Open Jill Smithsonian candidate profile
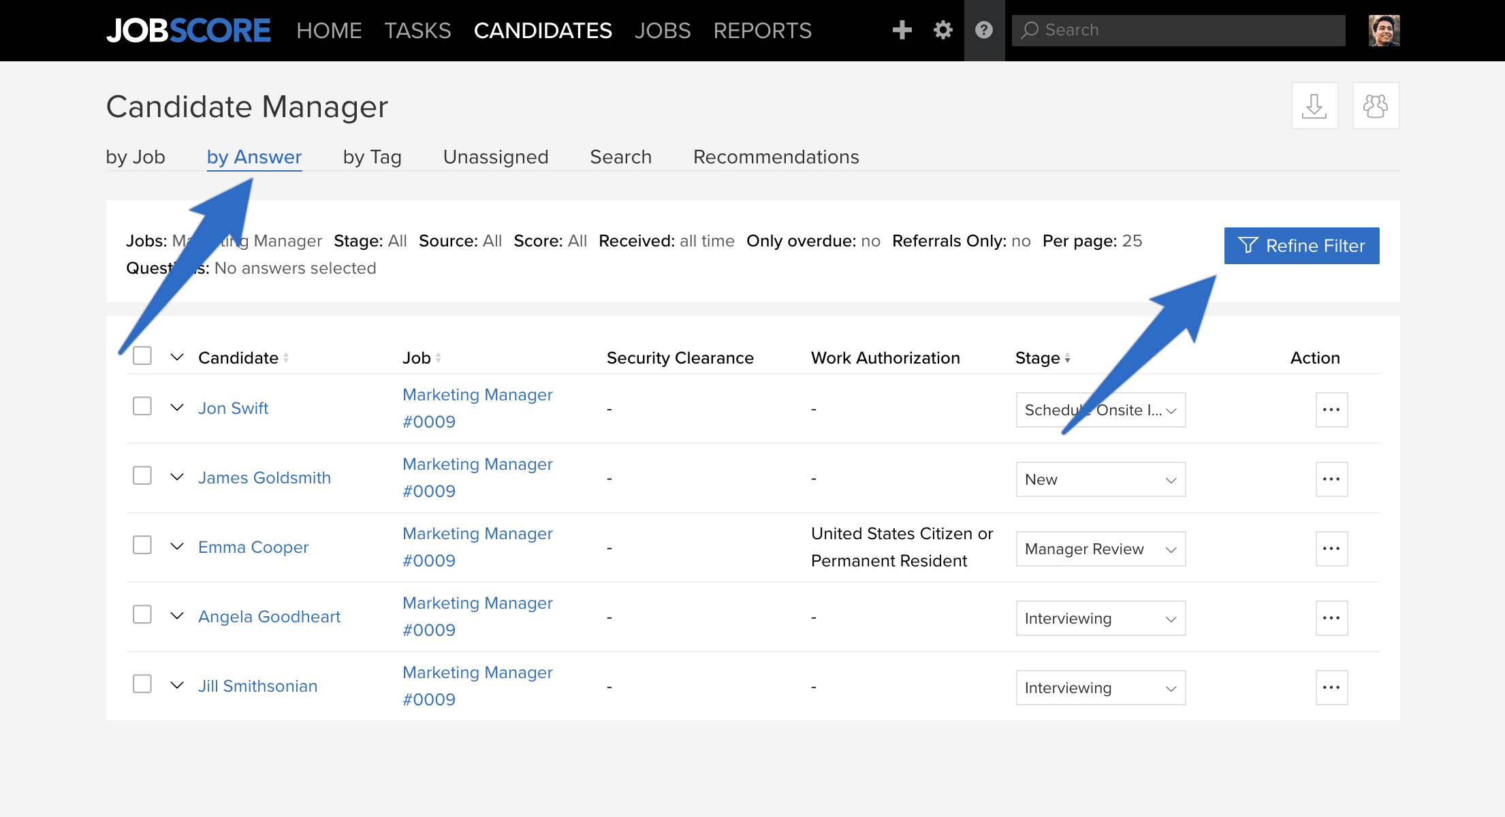Image resolution: width=1505 pixels, height=817 pixels. pyautogui.click(x=257, y=686)
